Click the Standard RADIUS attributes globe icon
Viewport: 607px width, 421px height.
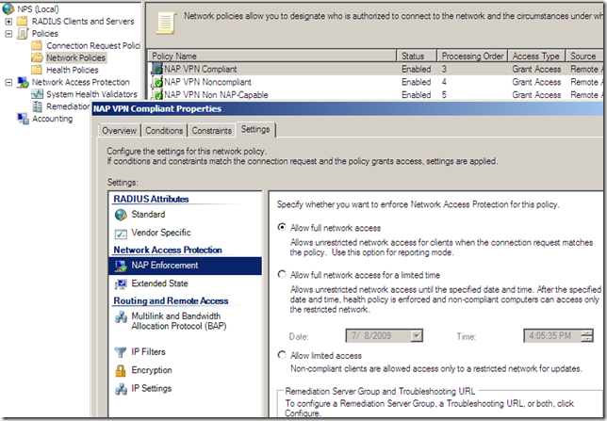(121, 215)
